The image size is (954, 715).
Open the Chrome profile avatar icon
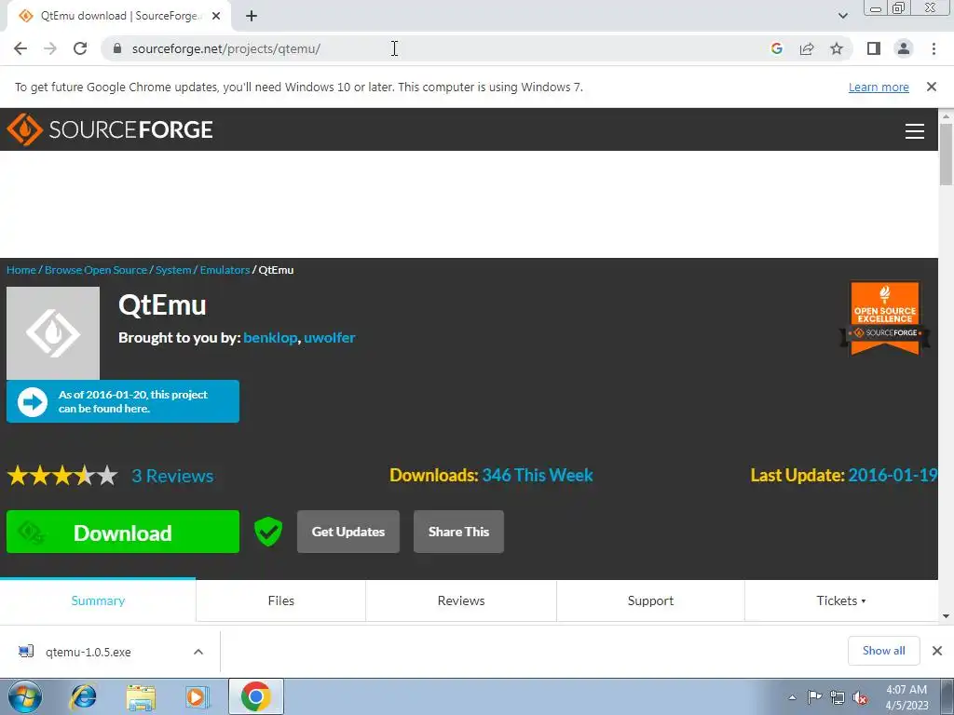[904, 48]
